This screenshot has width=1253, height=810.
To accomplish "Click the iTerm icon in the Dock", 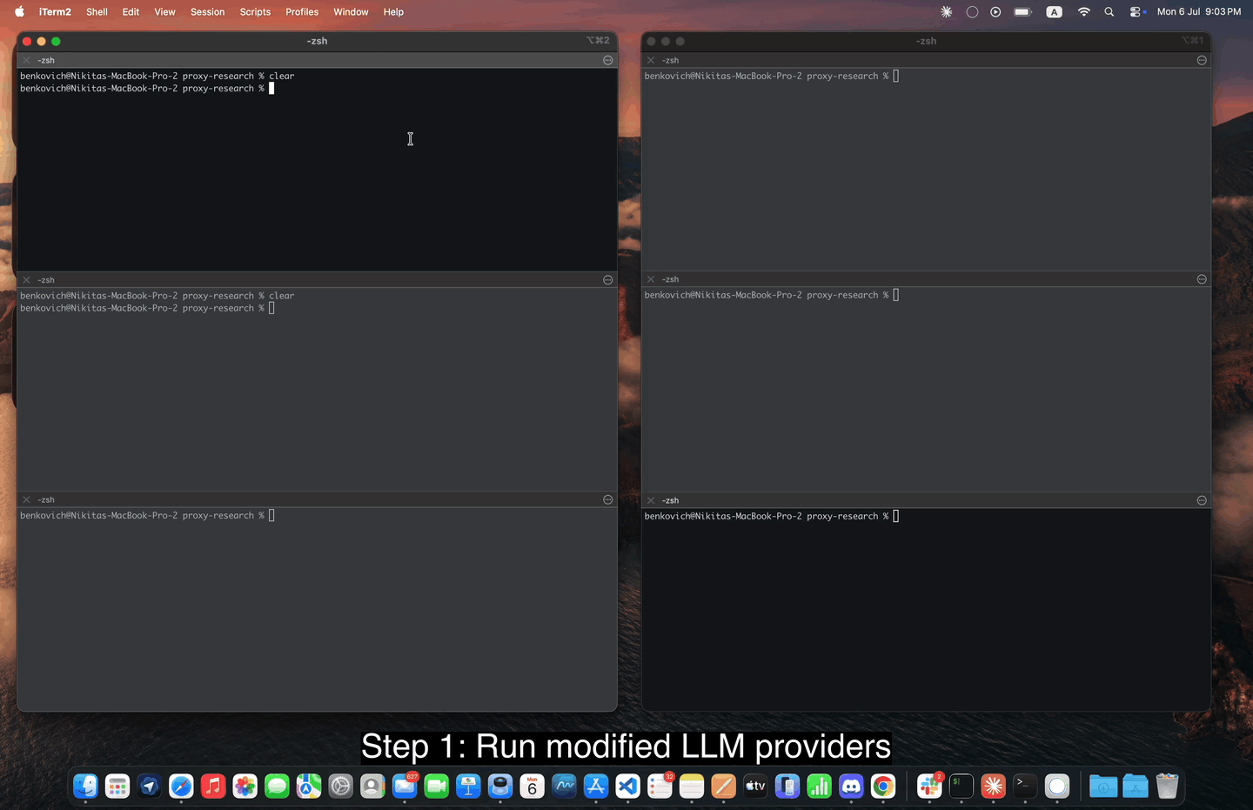I will tap(962, 787).
